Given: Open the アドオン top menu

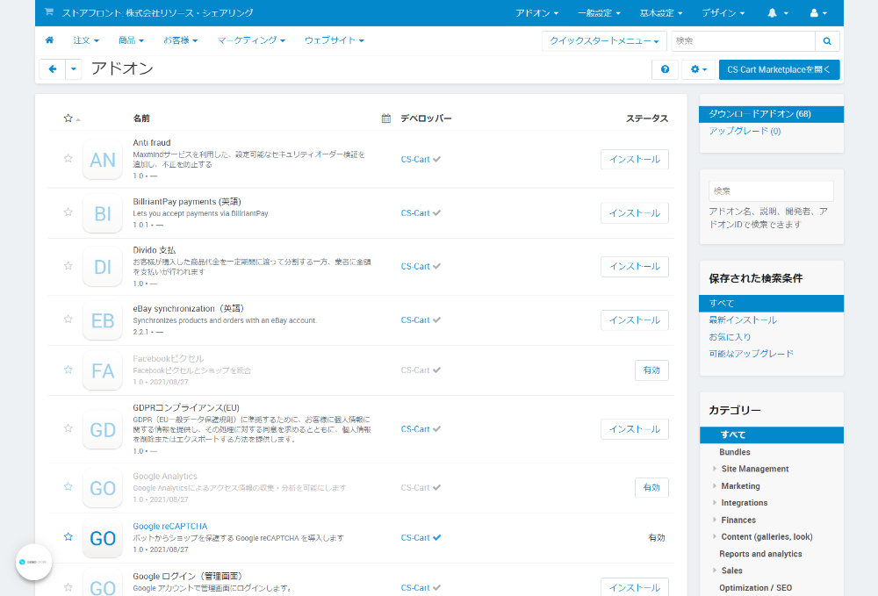Looking at the screenshot, I should (536, 13).
